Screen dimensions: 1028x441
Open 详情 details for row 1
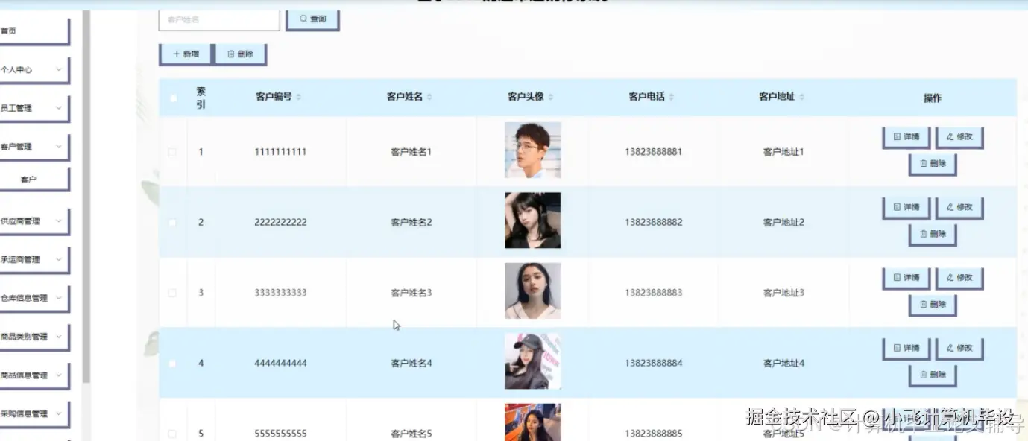(906, 137)
